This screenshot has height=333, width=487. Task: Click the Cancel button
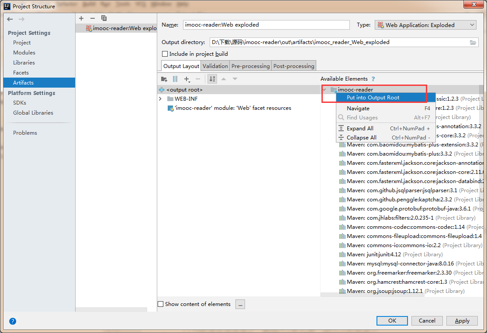(x=427, y=321)
